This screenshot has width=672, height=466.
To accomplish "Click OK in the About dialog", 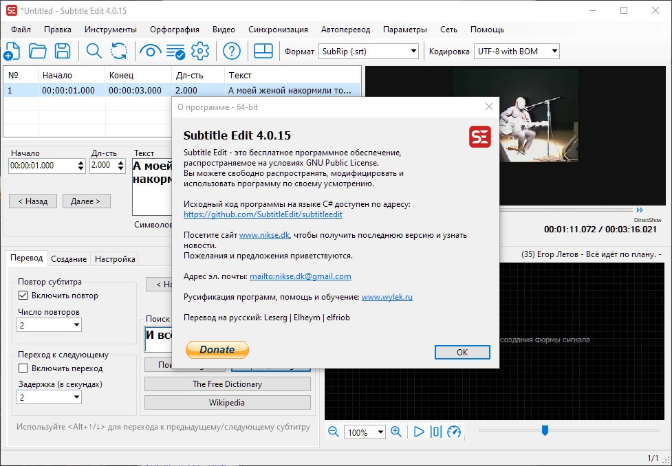I will (x=462, y=352).
